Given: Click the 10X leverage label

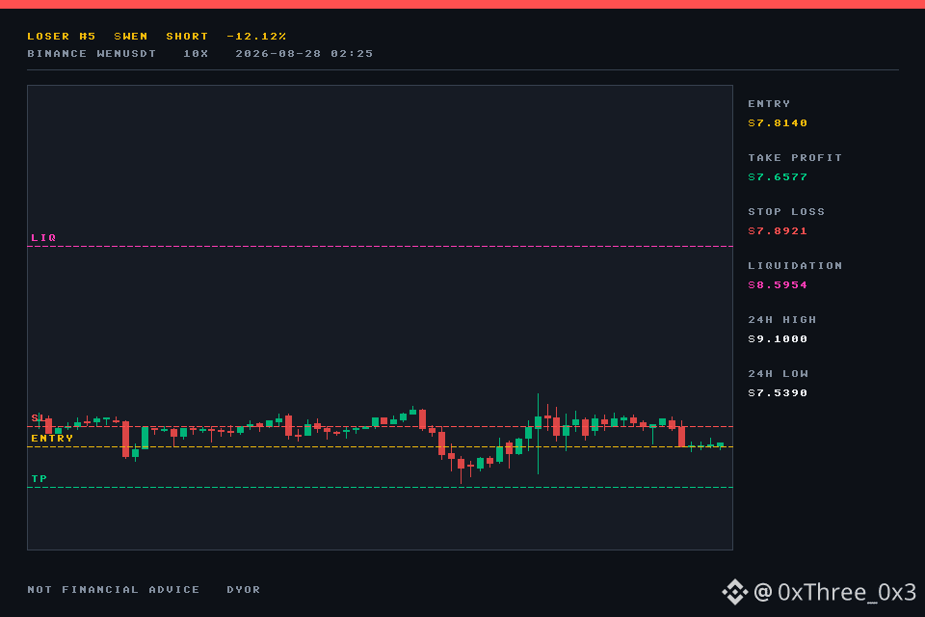Looking at the screenshot, I should coord(196,54).
